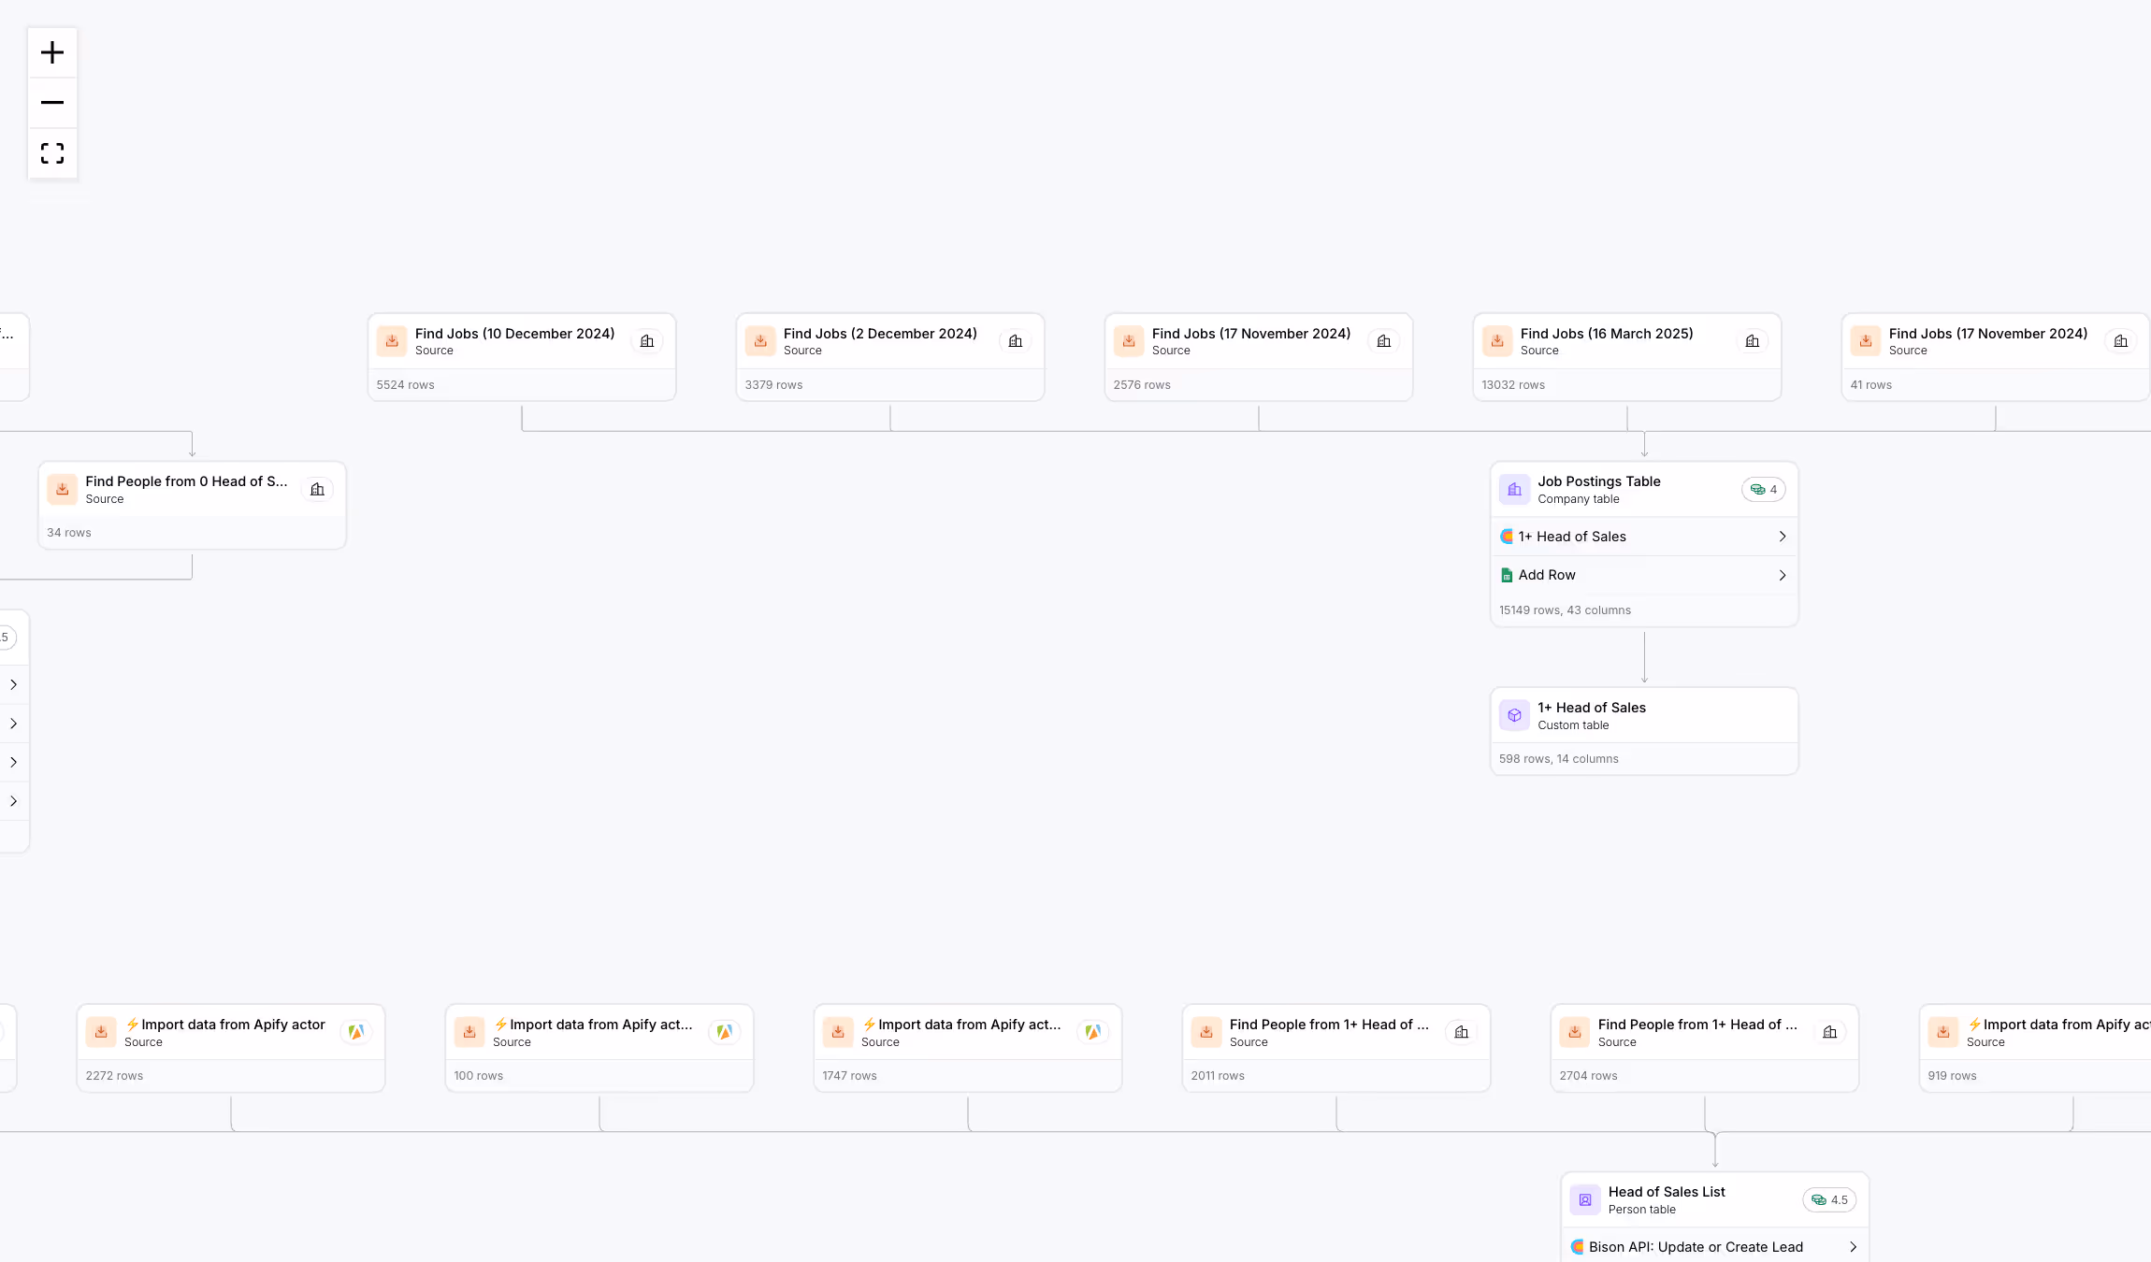2151x1262 pixels.
Task: Expand the Add Row action chevron
Action: pos(1782,575)
